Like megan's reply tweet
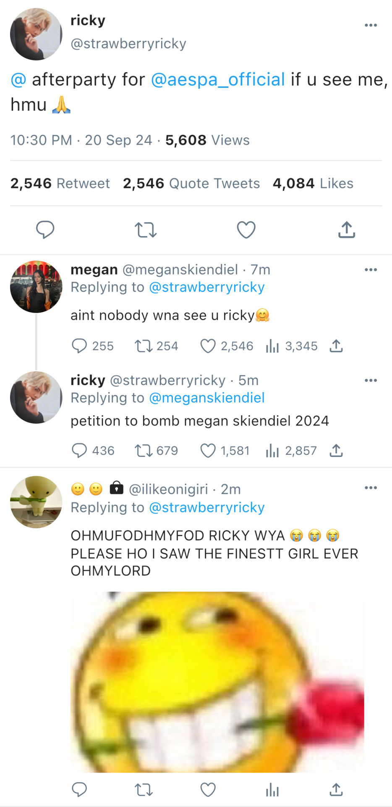 pos(208,346)
